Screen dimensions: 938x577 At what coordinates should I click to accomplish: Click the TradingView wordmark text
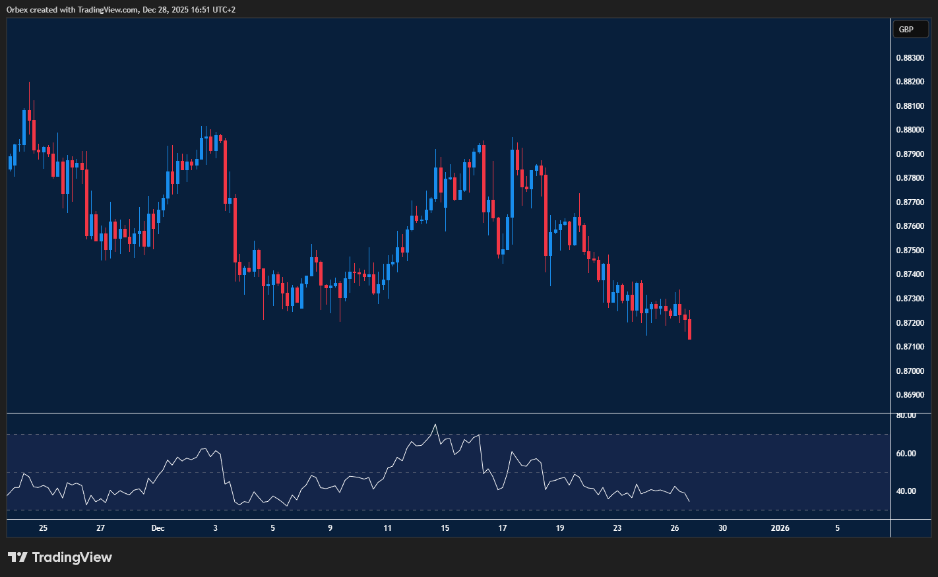73,557
